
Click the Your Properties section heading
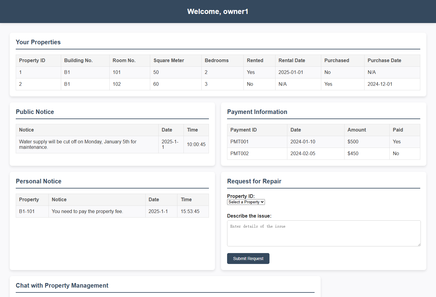coord(38,42)
